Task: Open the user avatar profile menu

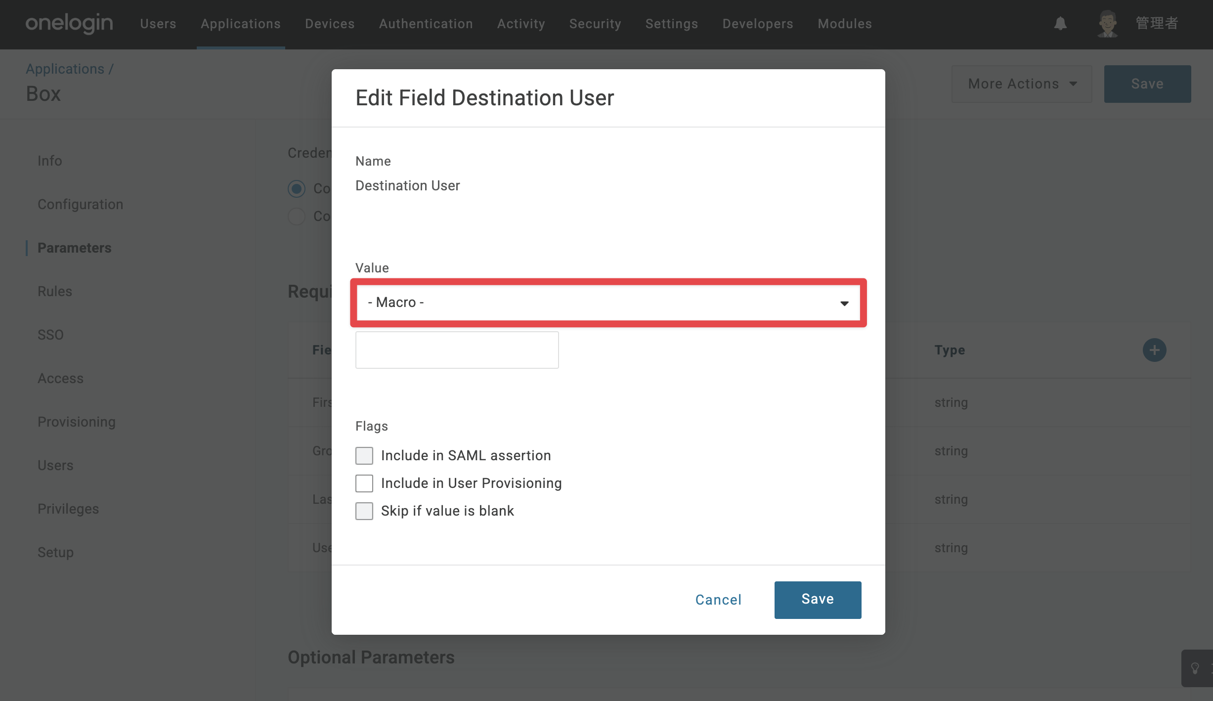Action: [x=1107, y=23]
